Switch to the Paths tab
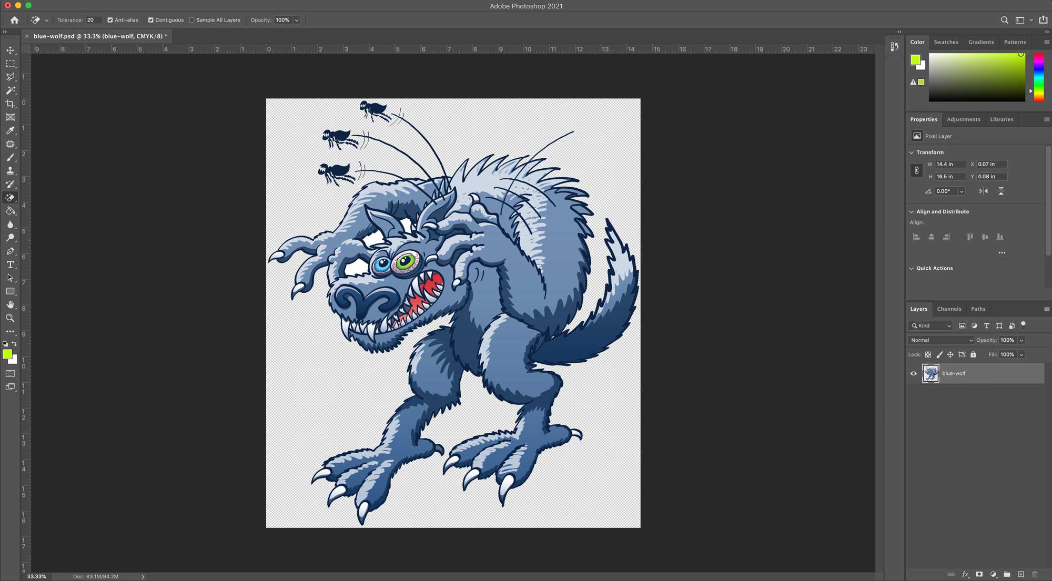Screen dimensions: 1052x581 [x=978, y=309]
